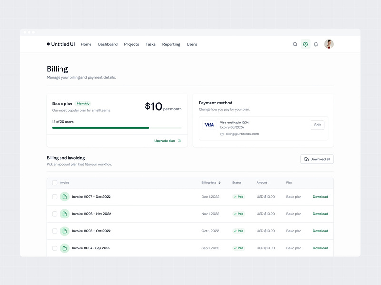381x285 pixels.
Task: Click Nov 1, 2022 billing date
Action: point(210,214)
